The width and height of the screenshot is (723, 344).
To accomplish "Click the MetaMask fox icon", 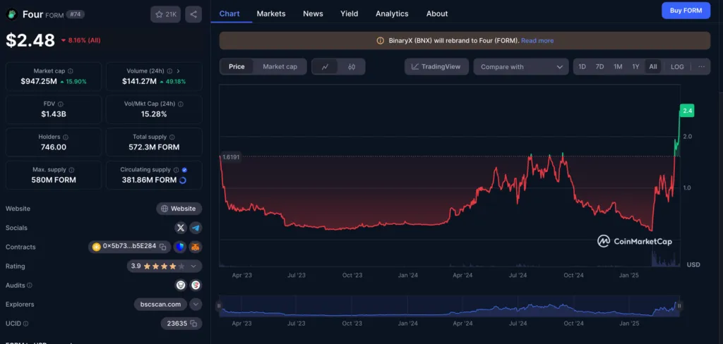I will [x=196, y=247].
